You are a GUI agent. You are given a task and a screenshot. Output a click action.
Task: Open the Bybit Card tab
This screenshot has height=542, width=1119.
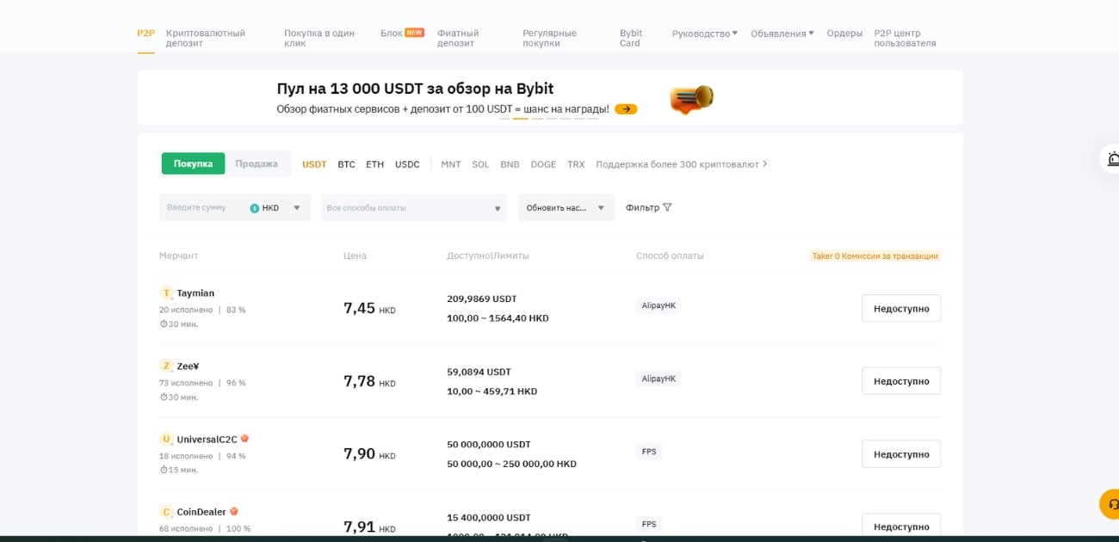[631, 38]
